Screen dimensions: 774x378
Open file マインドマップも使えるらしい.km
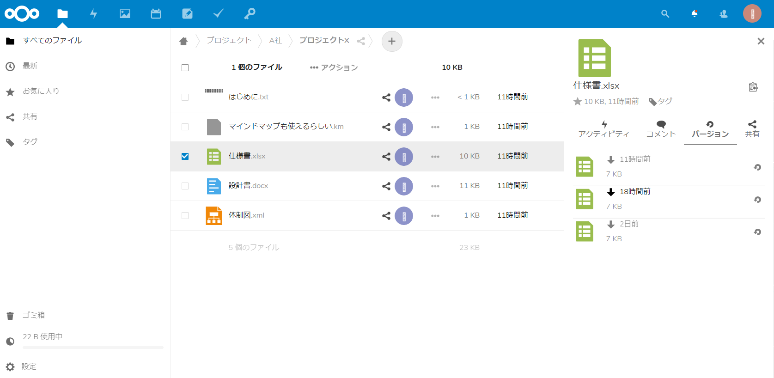point(286,127)
